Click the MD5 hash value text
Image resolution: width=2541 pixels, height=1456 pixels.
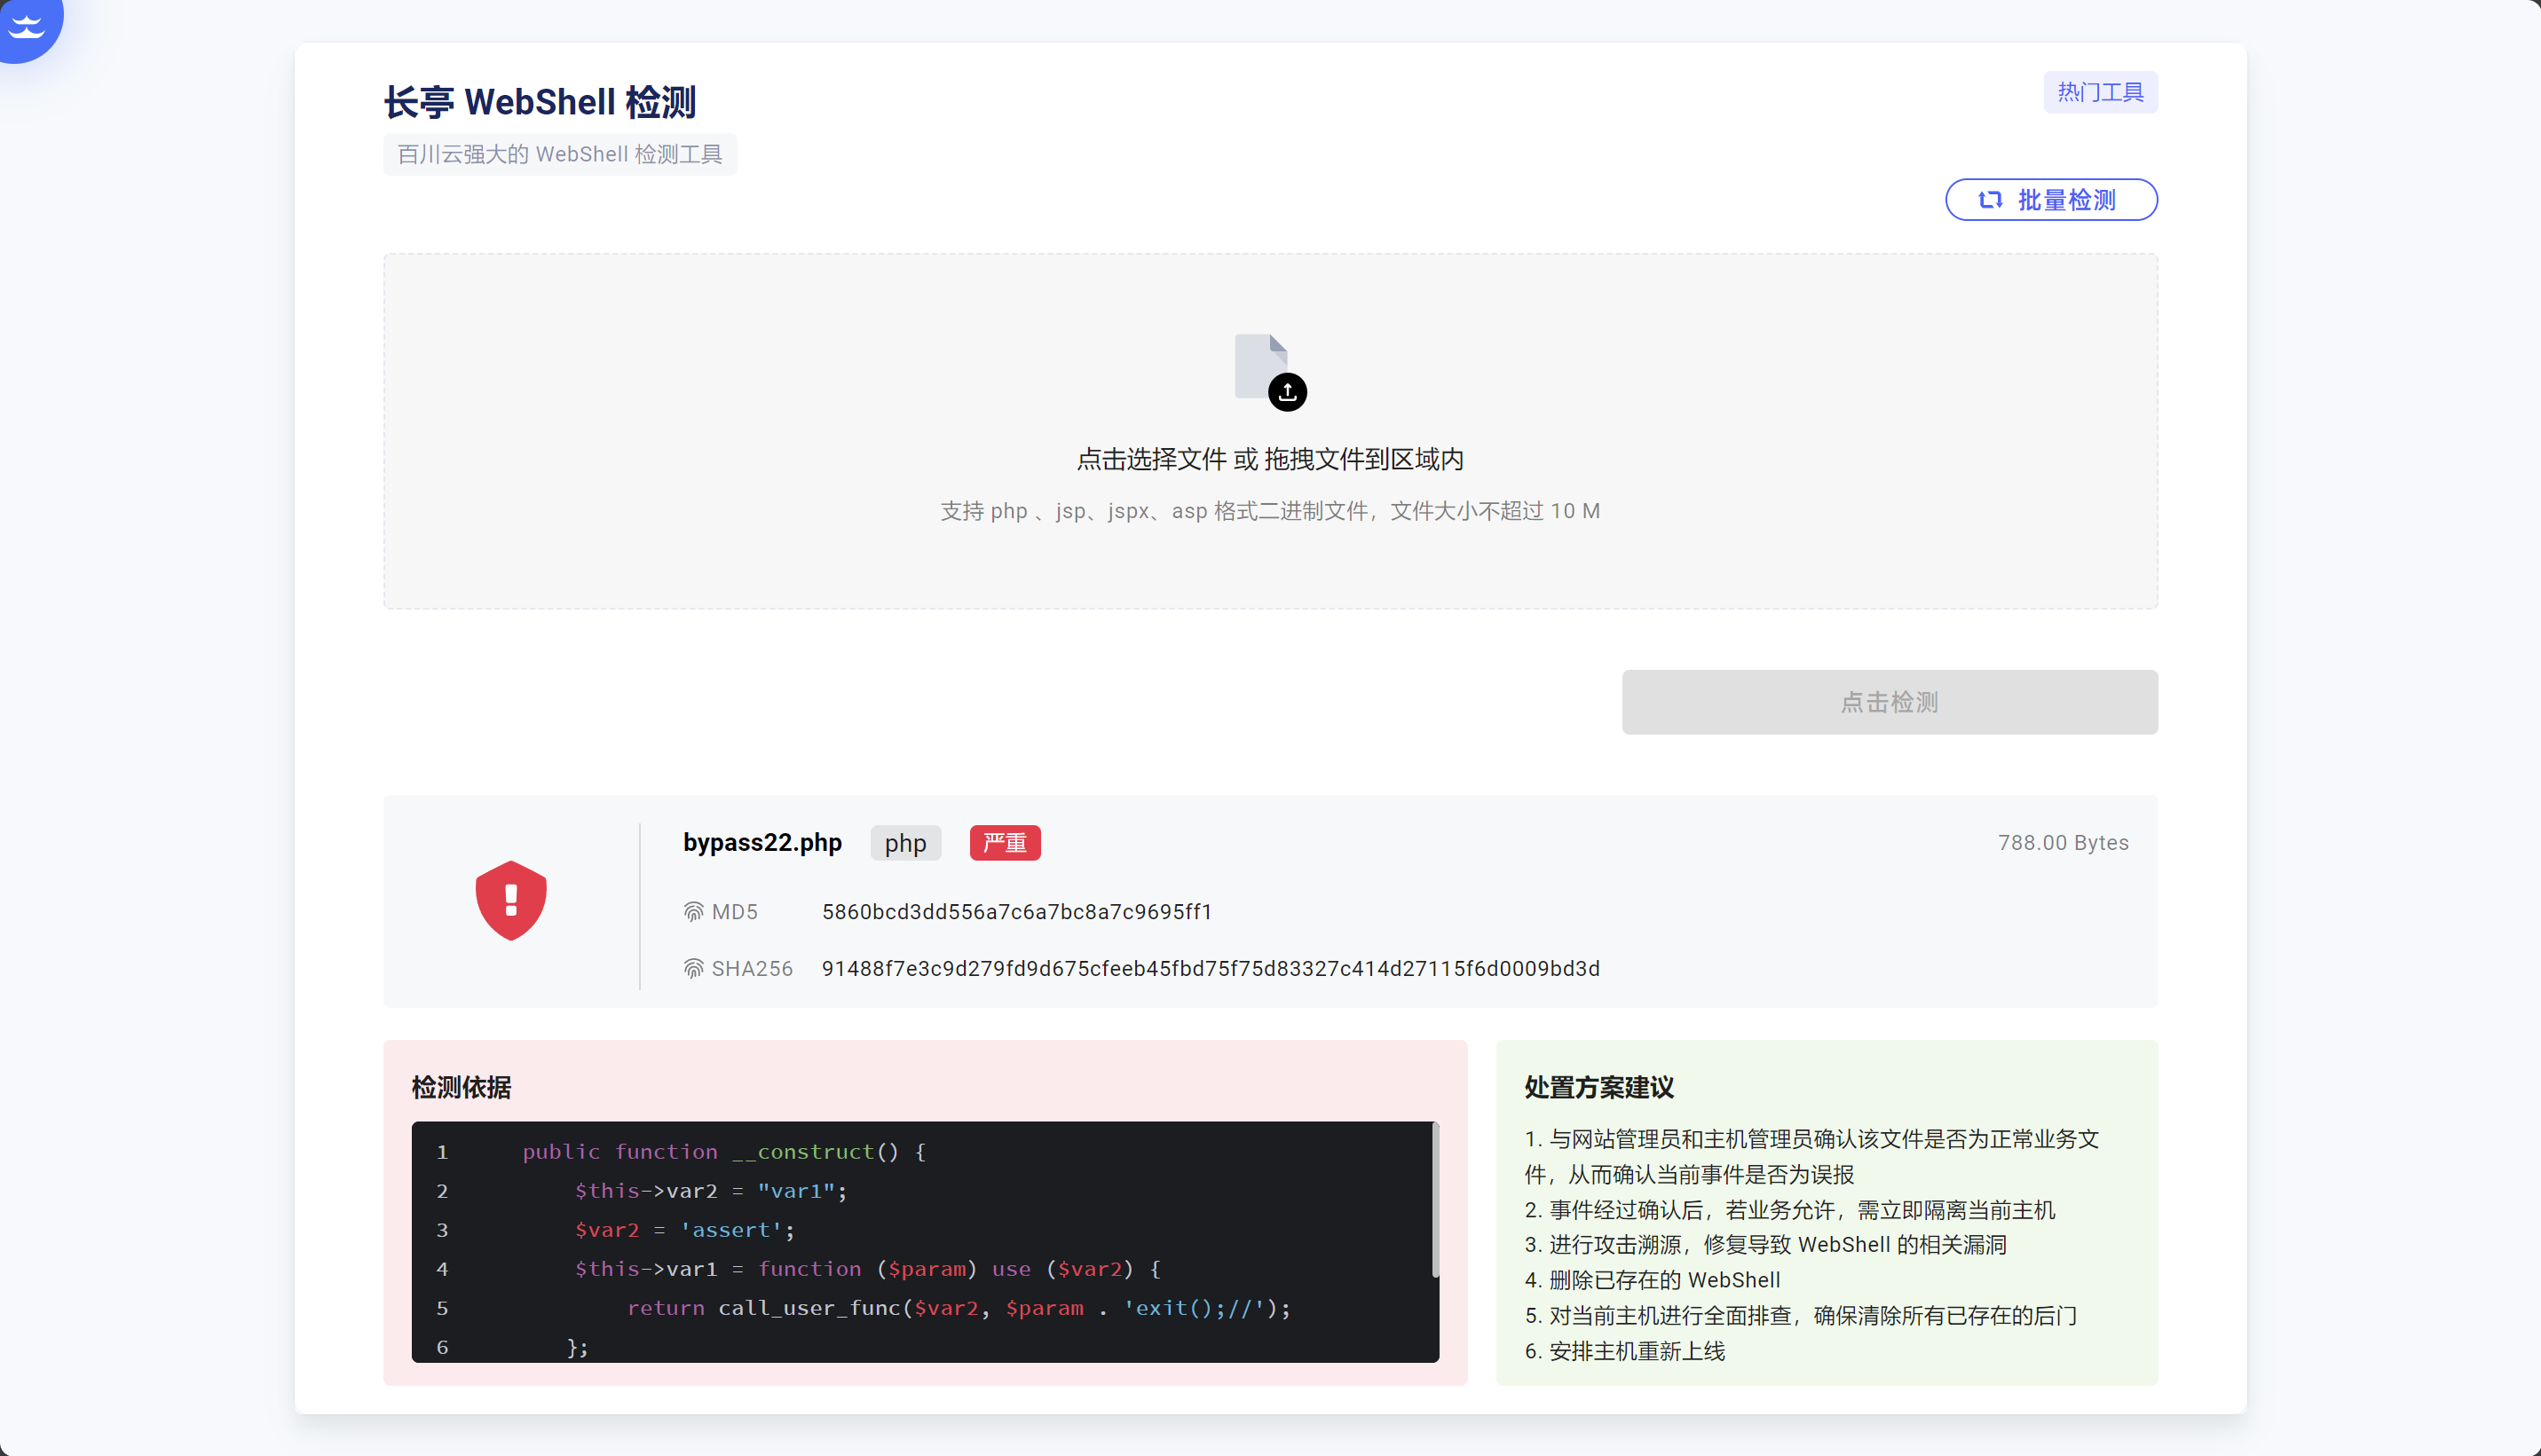pyautogui.click(x=1016, y=912)
